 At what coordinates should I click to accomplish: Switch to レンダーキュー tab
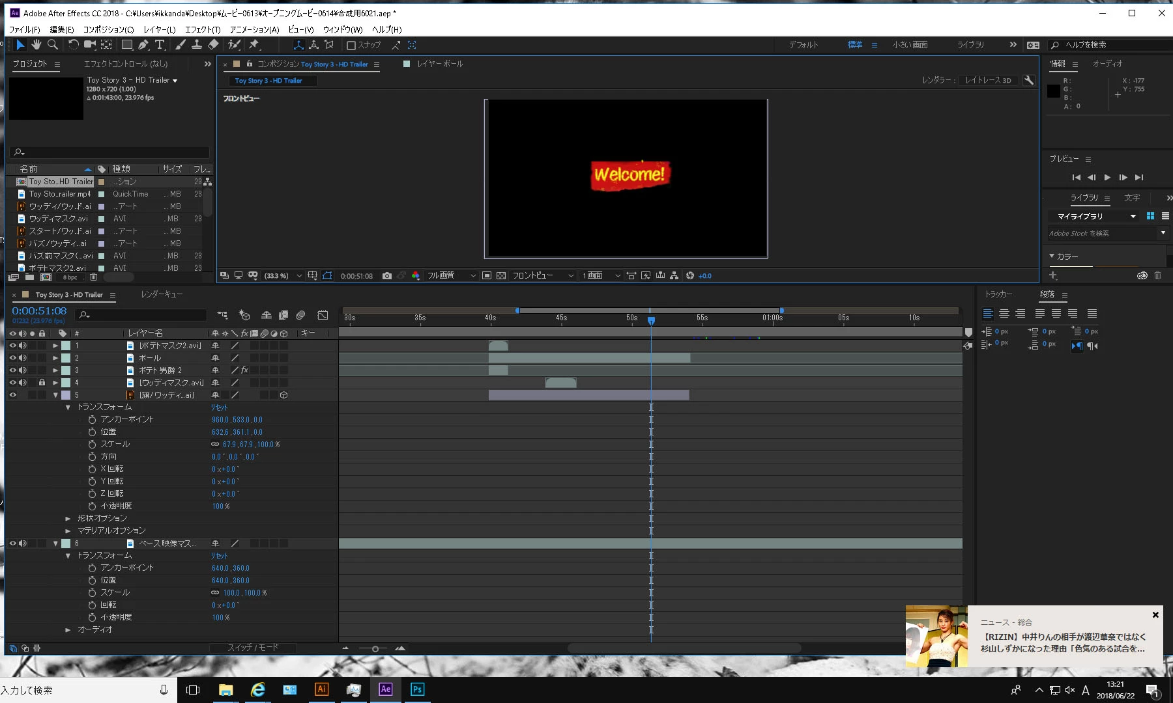[x=162, y=295]
